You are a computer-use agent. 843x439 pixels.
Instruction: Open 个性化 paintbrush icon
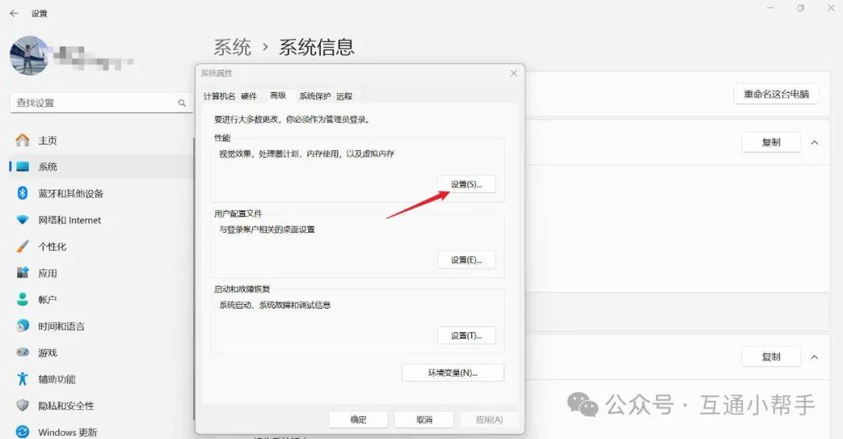coord(23,246)
